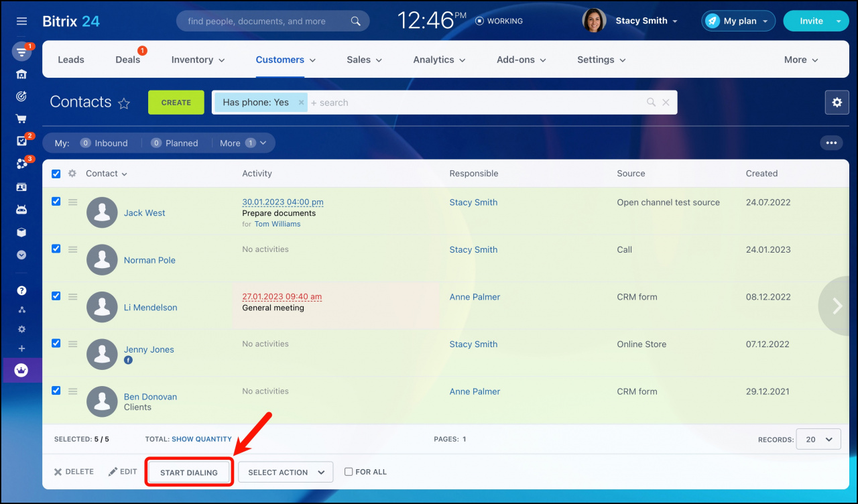Screen dimensions: 858x504
Task: Open Jack West contact link
Action: (x=145, y=213)
